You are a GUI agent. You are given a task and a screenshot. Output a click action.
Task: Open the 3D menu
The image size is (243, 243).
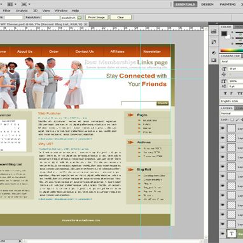[x=35, y=11]
